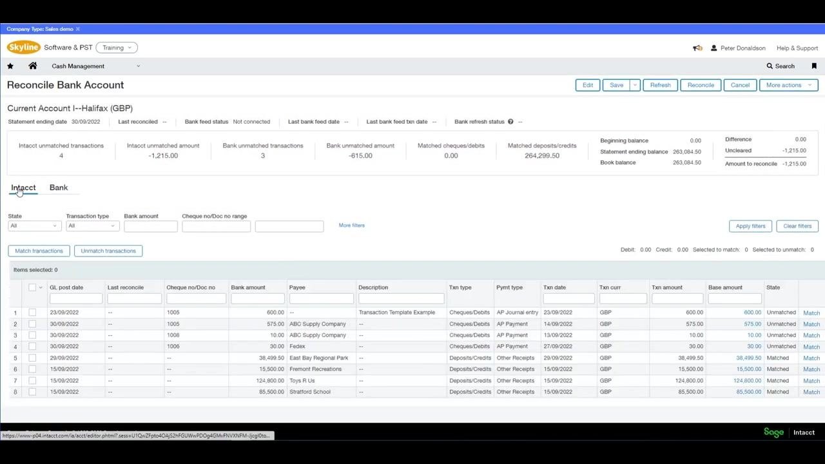Expand the header checkbox selection arrow
Screen dimensions: 825x464
41,287
